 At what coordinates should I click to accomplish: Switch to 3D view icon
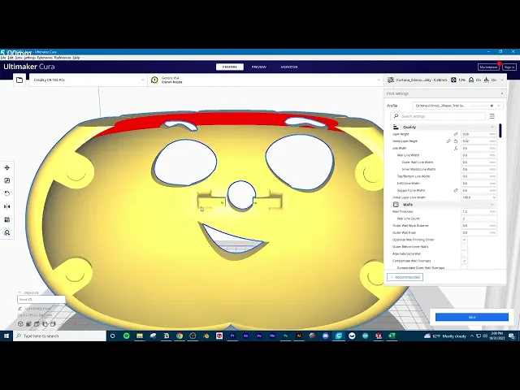20,324
